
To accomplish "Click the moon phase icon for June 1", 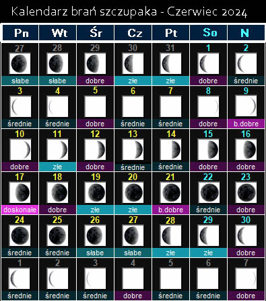I will (208, 63).
